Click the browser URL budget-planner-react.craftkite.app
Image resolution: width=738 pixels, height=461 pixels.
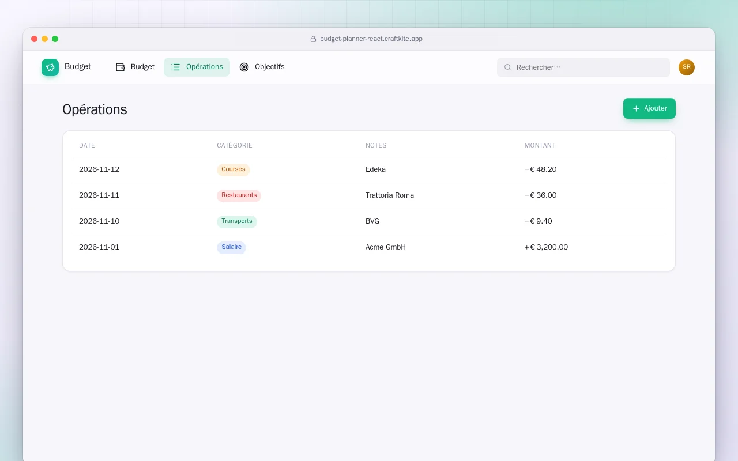(371, 39)
